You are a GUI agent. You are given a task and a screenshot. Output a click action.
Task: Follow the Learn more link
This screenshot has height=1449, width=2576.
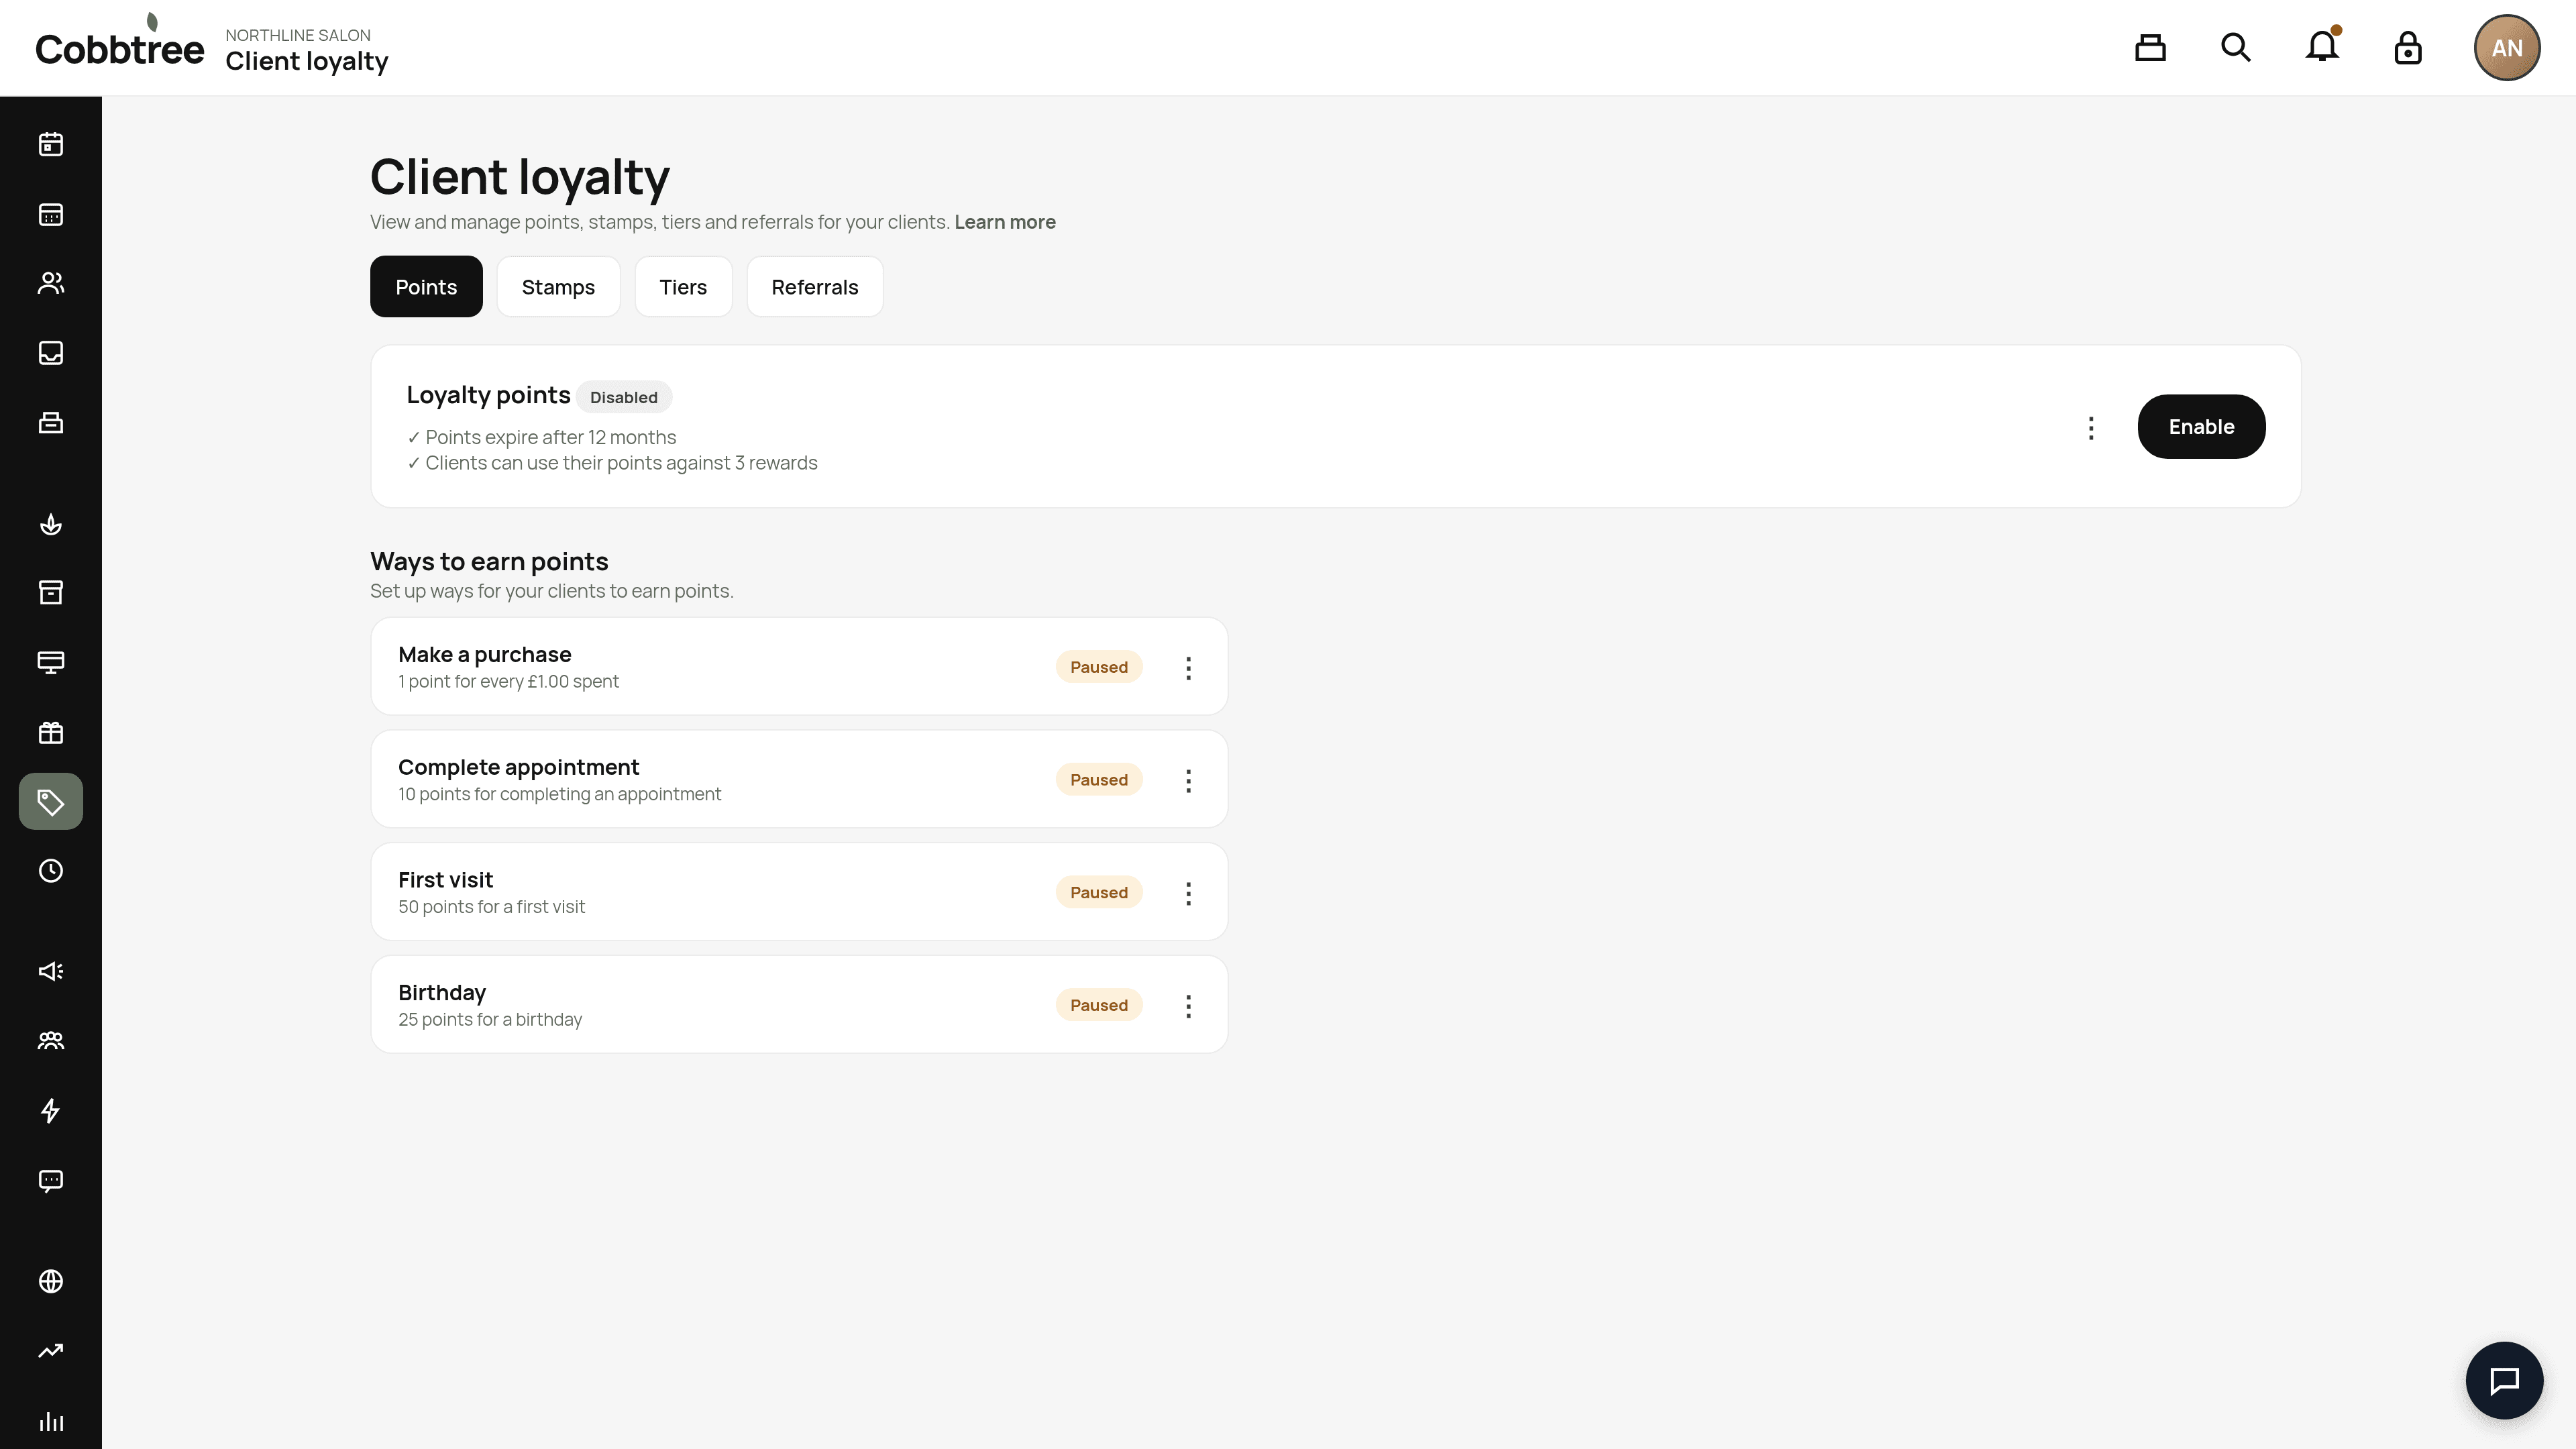(1005, 222)
